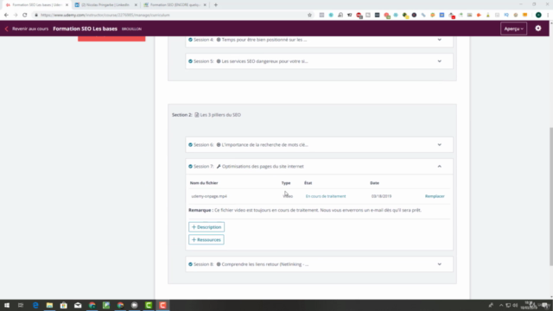This screenshot has width=553, height=311.
Task: Click the BROUILLON draft label
Action: click(131, 29)
